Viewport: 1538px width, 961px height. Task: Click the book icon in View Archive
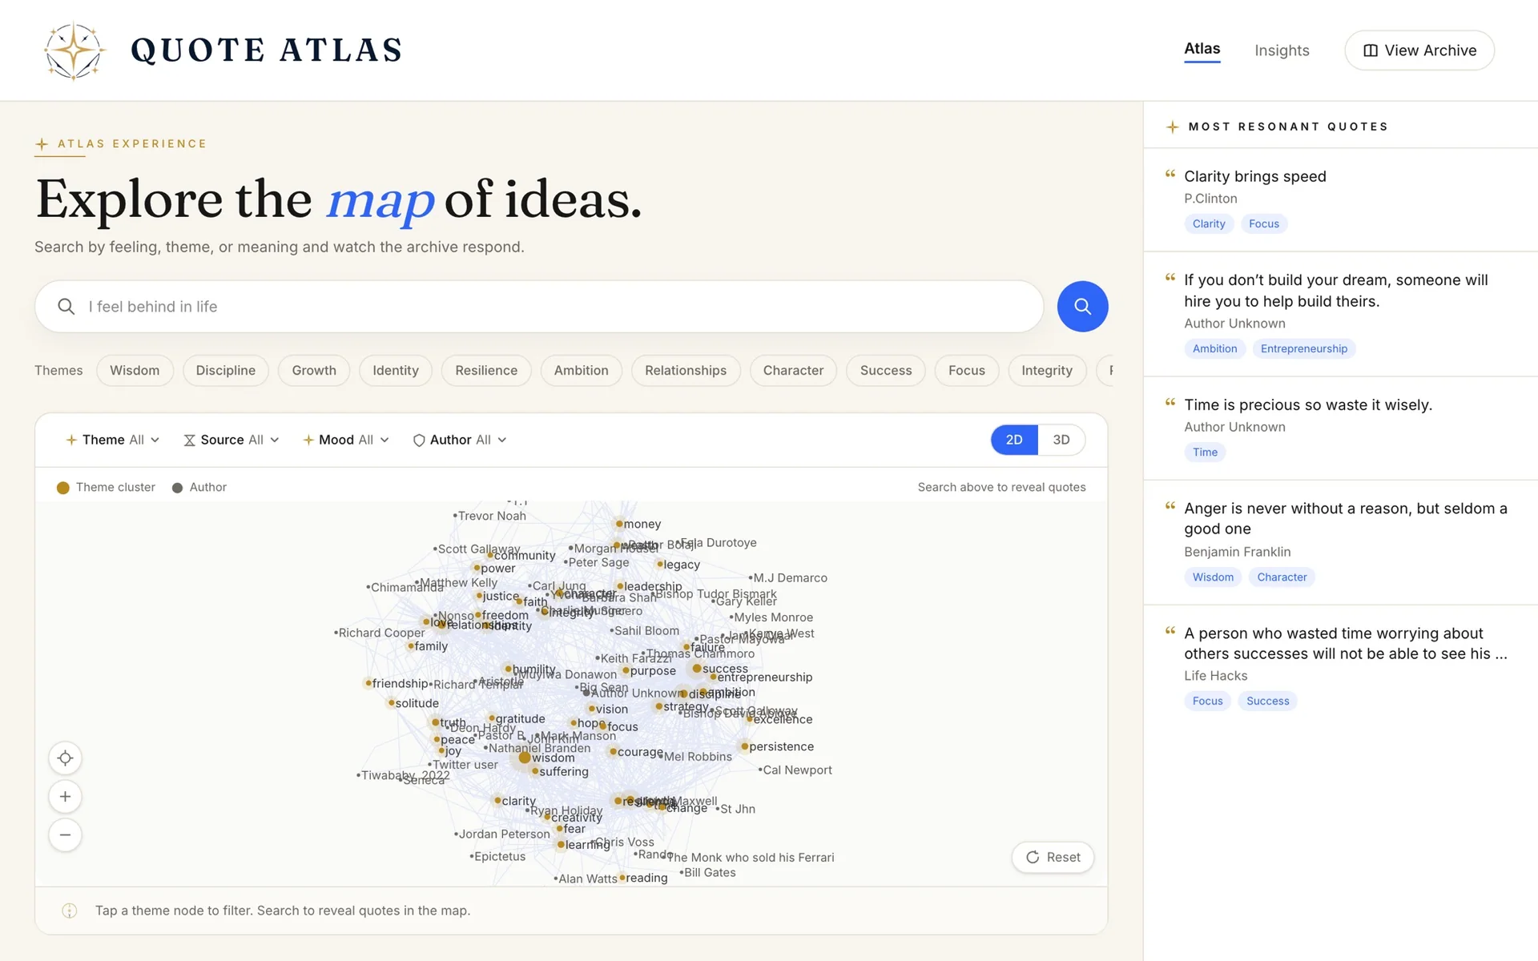[x=1371, y=50]
